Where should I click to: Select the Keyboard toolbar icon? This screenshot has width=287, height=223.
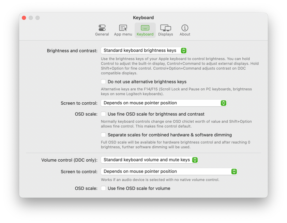point(145,28)
